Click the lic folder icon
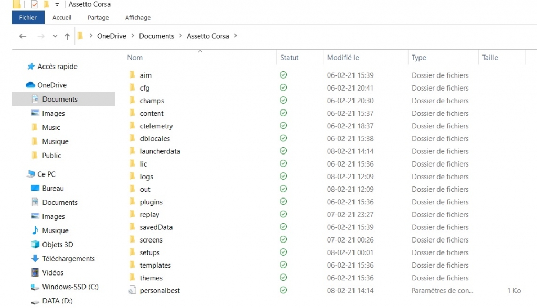This screenshot has height=308, width=537. click(132, 163)
